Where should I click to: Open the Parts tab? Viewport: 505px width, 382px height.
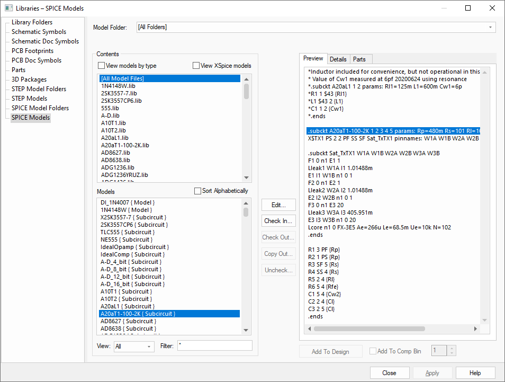pyautogui.click(x=359, y=59)
